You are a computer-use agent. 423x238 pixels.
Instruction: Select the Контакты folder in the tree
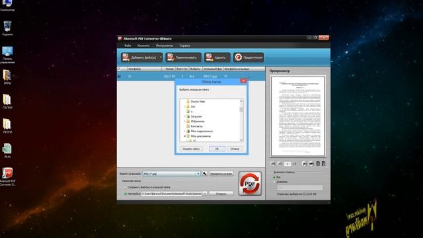click(196, 126)
